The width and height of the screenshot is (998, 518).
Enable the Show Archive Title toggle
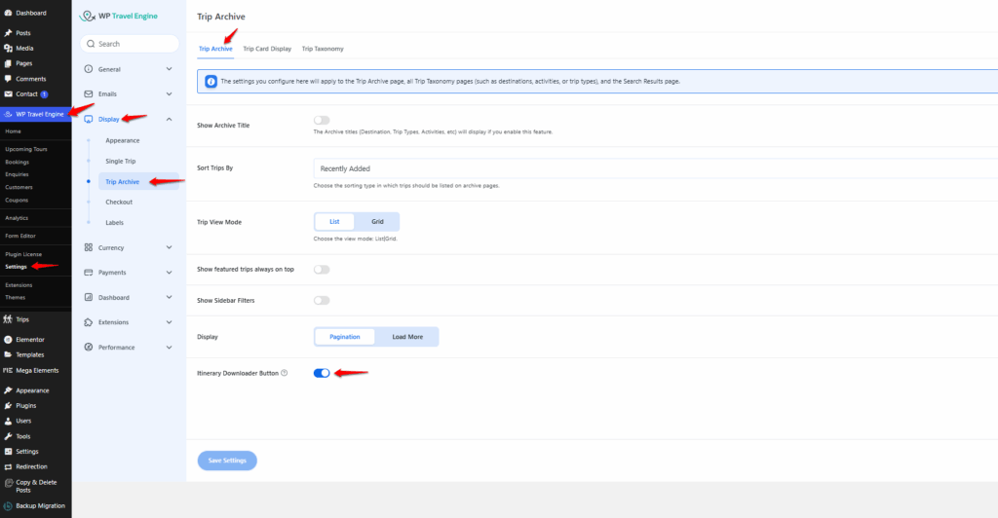[322, 120]
